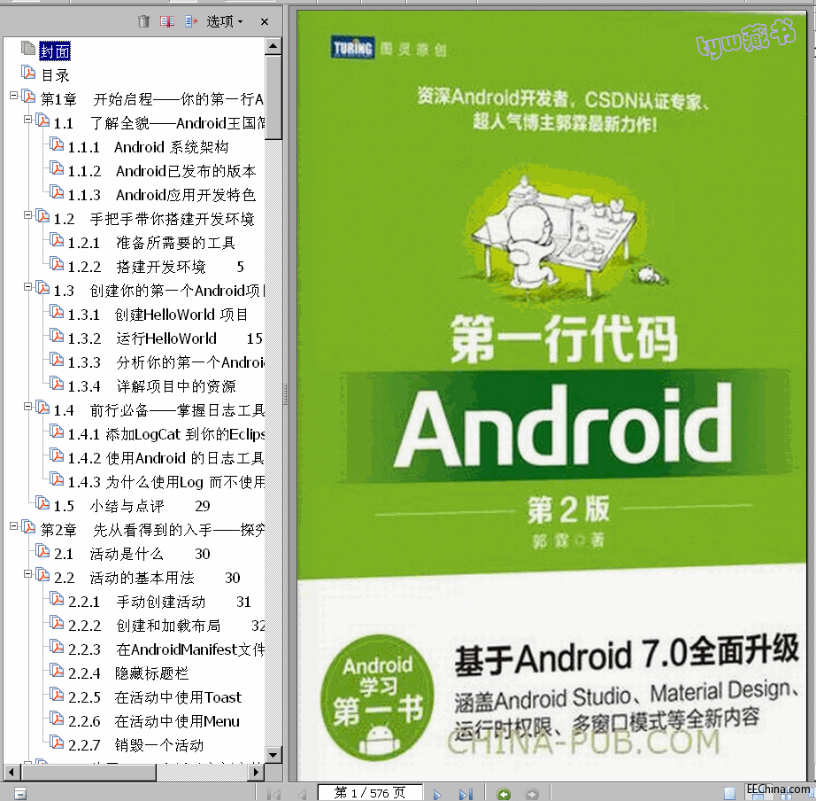816x801 pixels.
Task: Open bookmark 第2章 先从看得到的入手
Action: [x=152, y=530]
